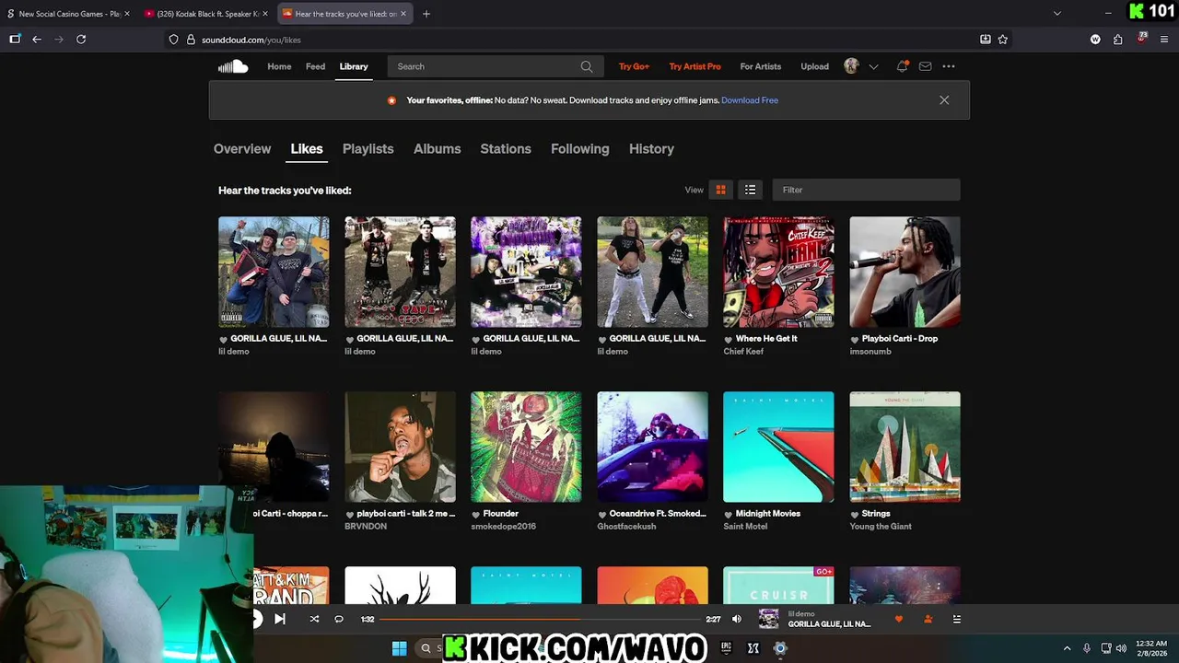Screen dimensions: 1179x663
Task: Open the Playboi Carti - Drop cover
Action: coord(905,272)
